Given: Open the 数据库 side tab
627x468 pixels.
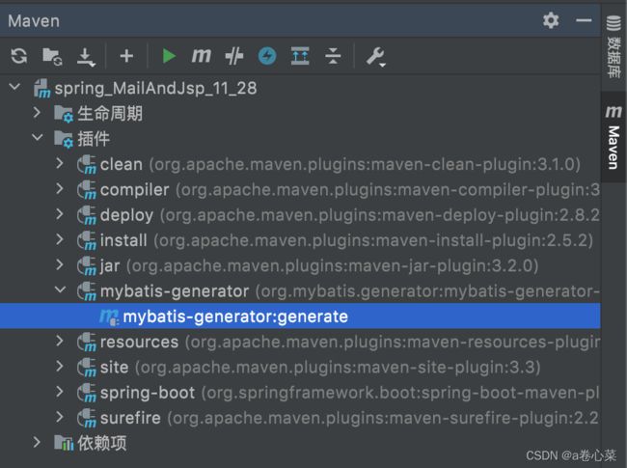Looking at the screenshot, I should pos(613,46).
